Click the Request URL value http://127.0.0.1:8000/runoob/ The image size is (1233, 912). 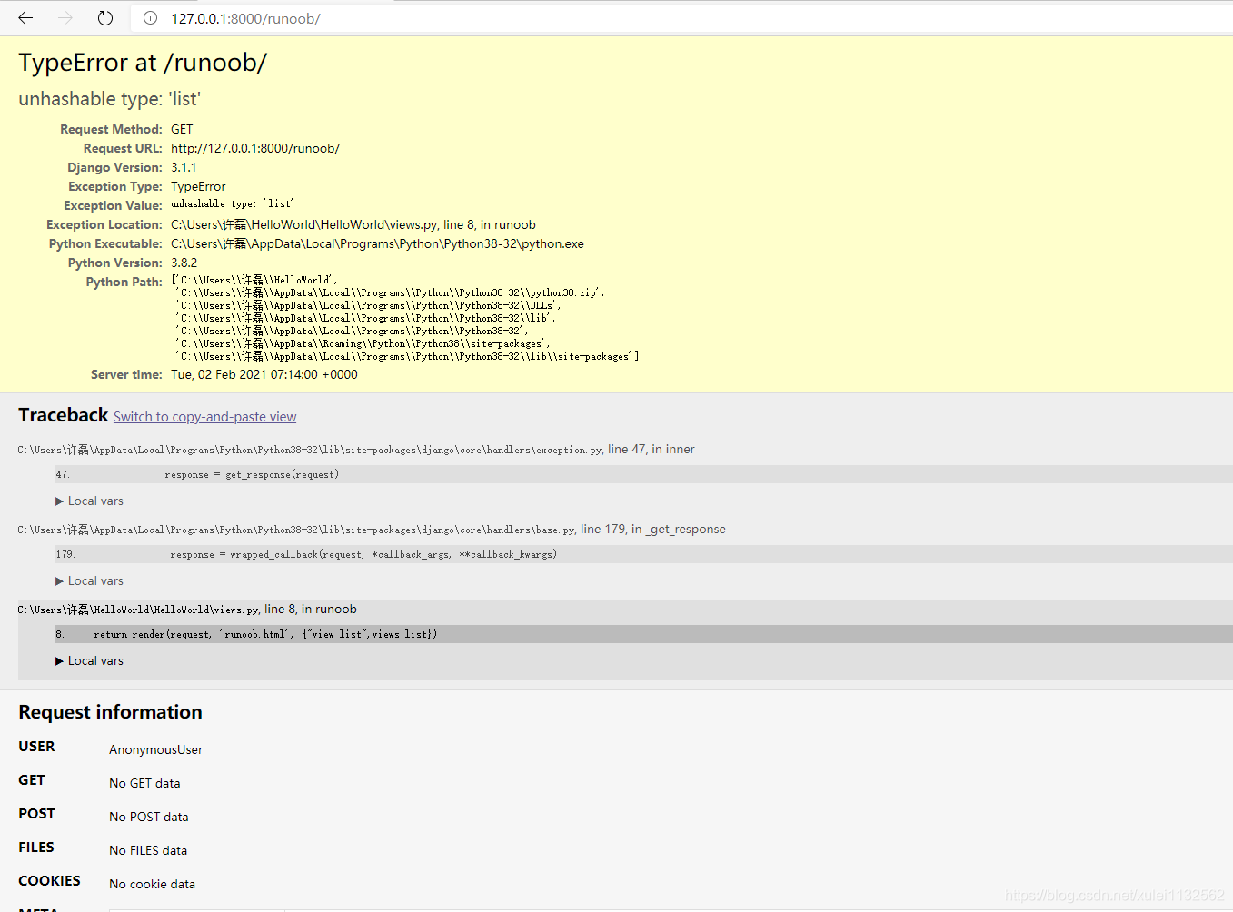(255, 148)
